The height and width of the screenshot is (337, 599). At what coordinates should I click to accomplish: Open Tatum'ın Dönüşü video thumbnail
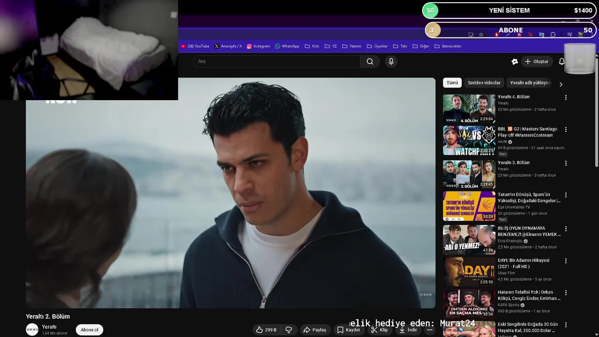coord(469,206)
